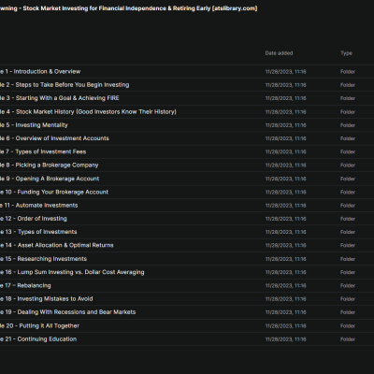Click the date added for Automate Investments
Screen dimensions: 374x374
(285, 206)
